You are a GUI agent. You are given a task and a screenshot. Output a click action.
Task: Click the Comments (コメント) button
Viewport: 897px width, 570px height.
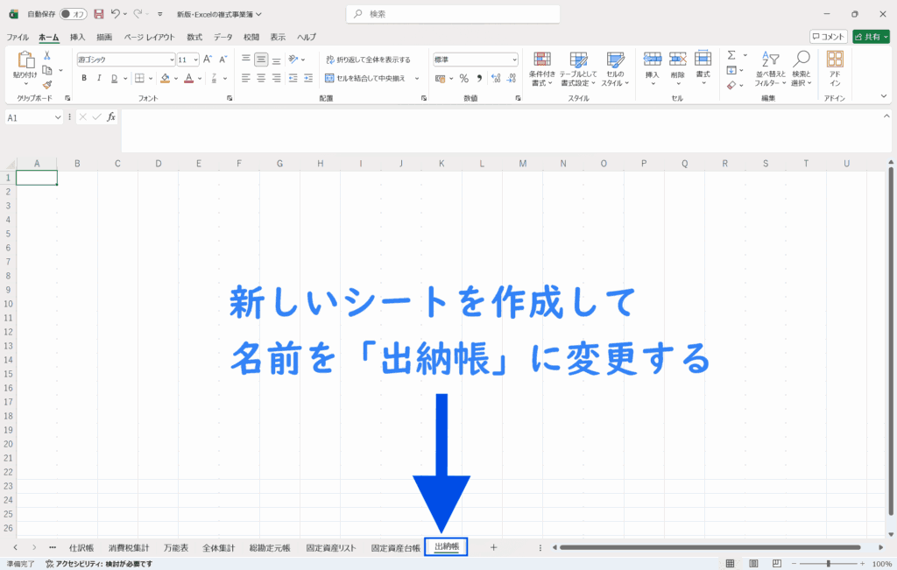(828, 37)
